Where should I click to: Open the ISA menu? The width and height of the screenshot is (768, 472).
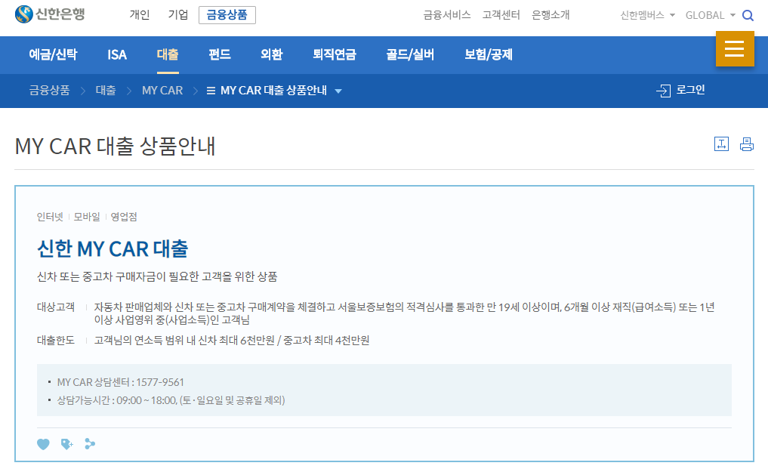click(117, 54)
